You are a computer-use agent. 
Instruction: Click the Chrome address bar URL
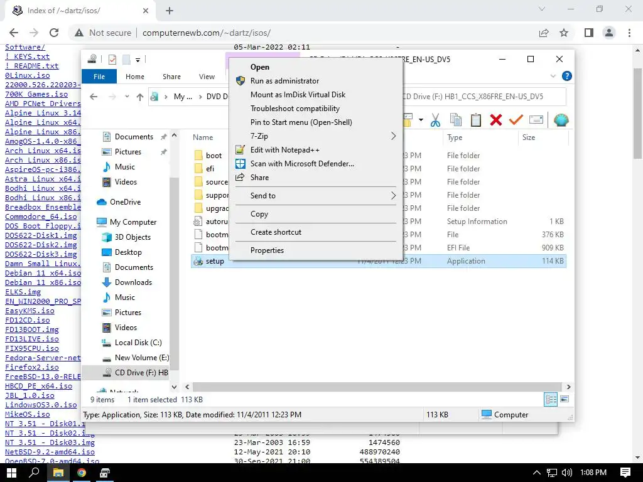pos(206,33)
